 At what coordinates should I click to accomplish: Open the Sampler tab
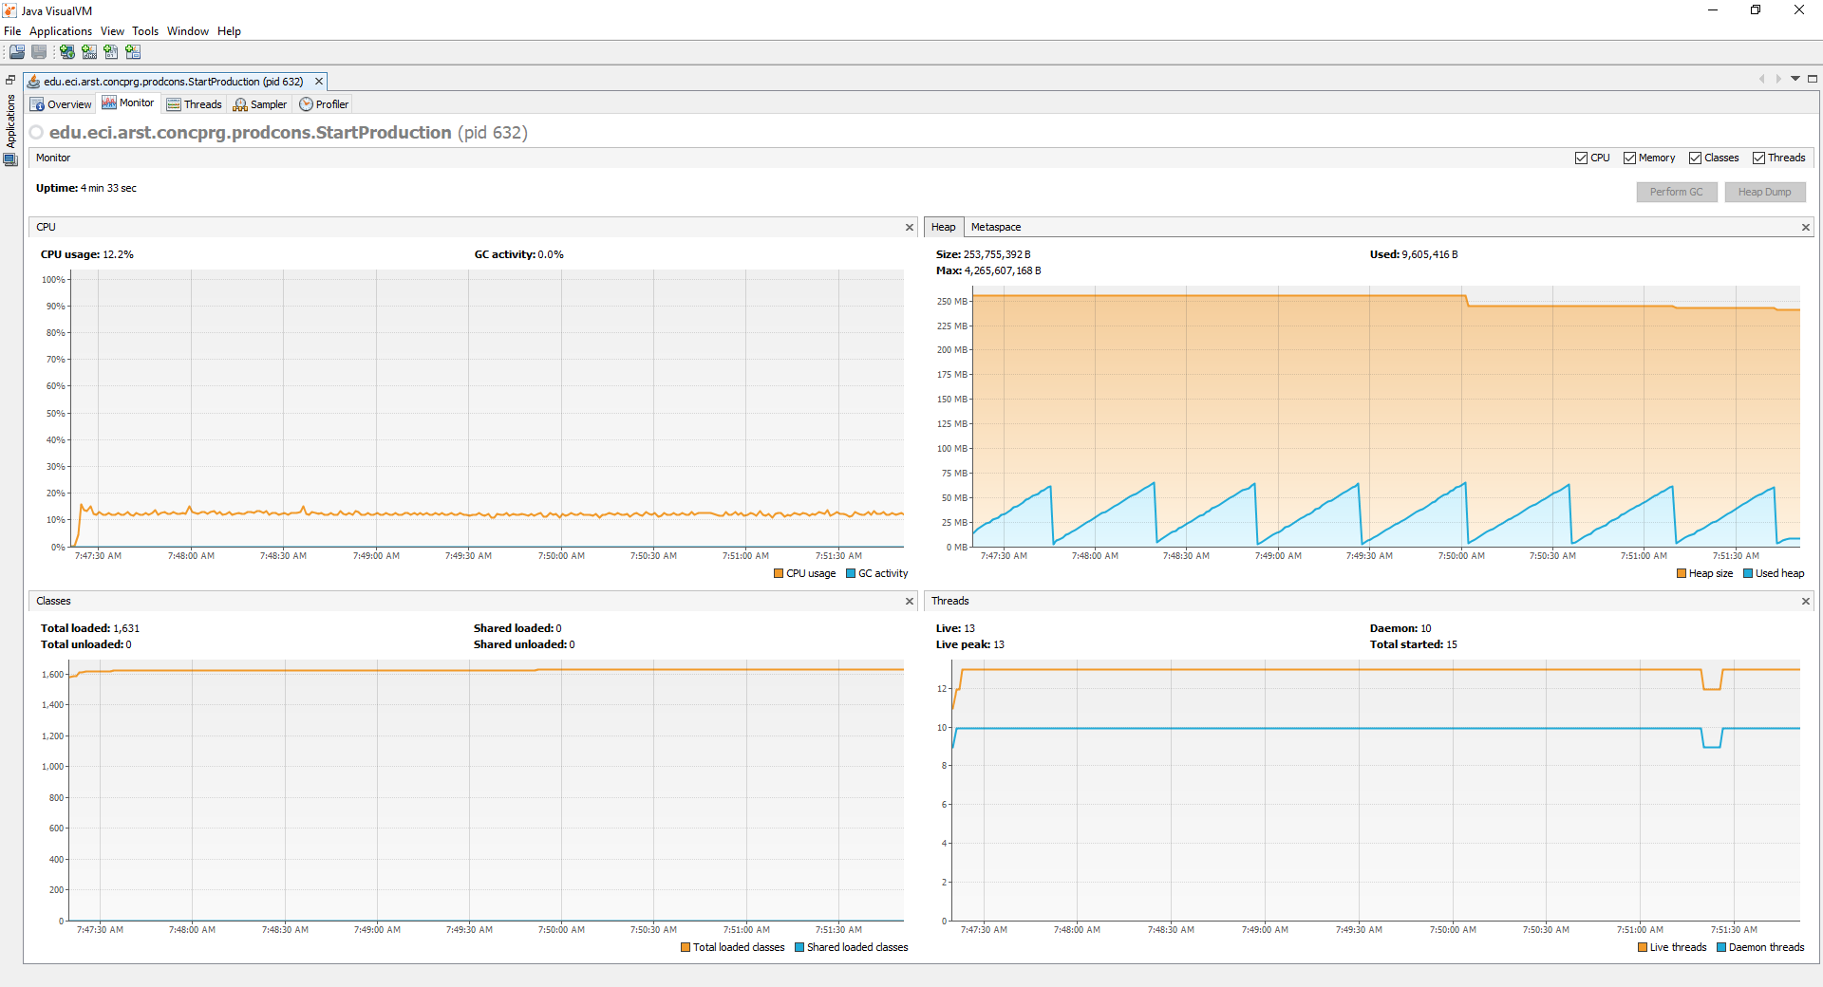[x=260, y=104]
